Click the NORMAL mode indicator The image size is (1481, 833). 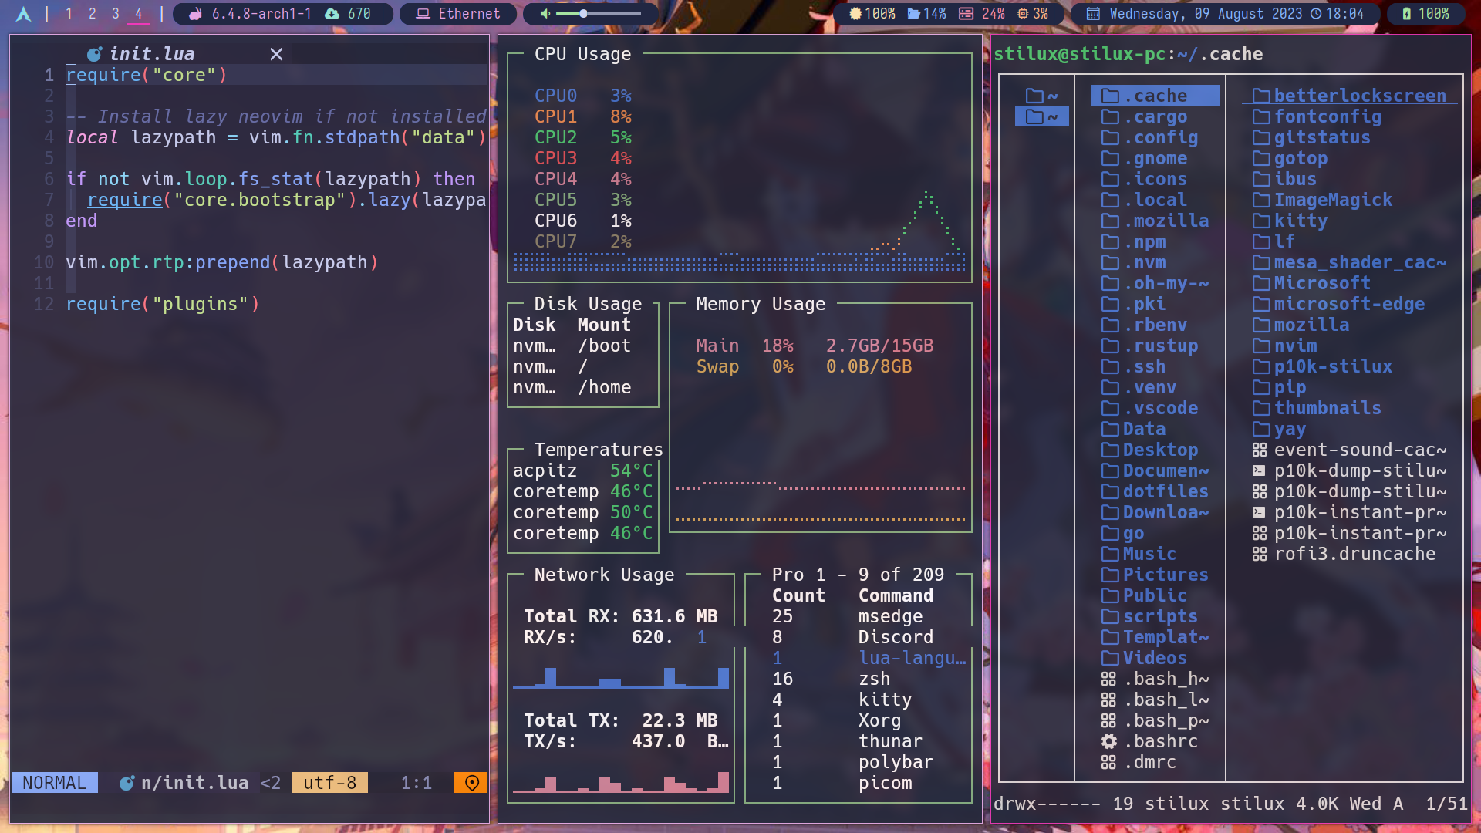tap(54, 783)
